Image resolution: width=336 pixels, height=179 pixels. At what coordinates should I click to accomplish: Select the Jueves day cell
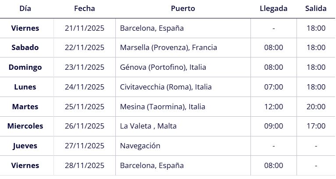25,146
